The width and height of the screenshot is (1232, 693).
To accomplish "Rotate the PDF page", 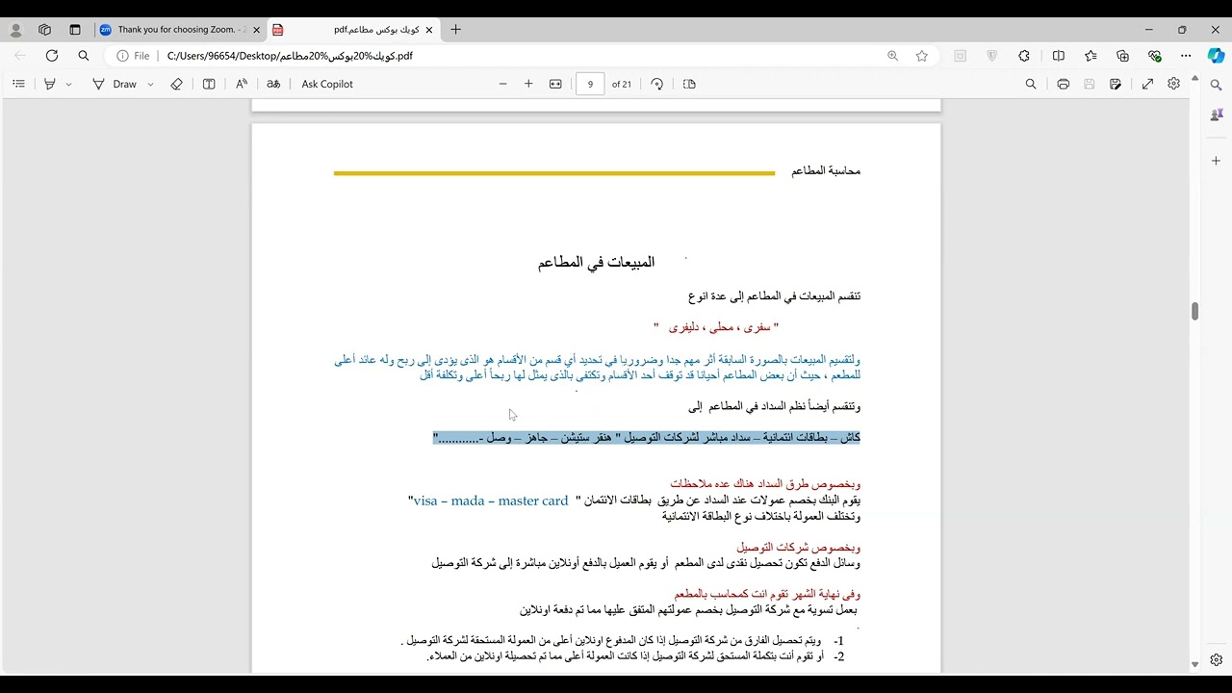I will pyautogui.click(x=656, y=84).
